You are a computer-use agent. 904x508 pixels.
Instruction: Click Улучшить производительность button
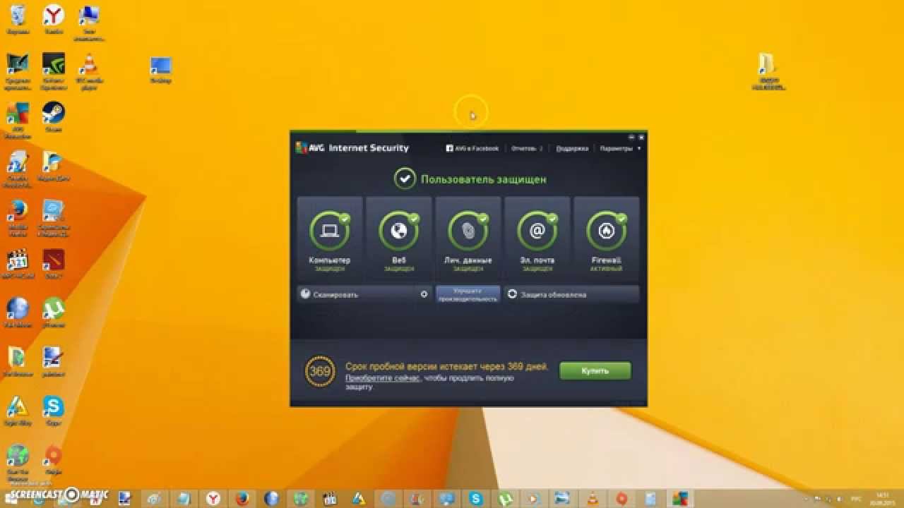[x=468, y=294]
